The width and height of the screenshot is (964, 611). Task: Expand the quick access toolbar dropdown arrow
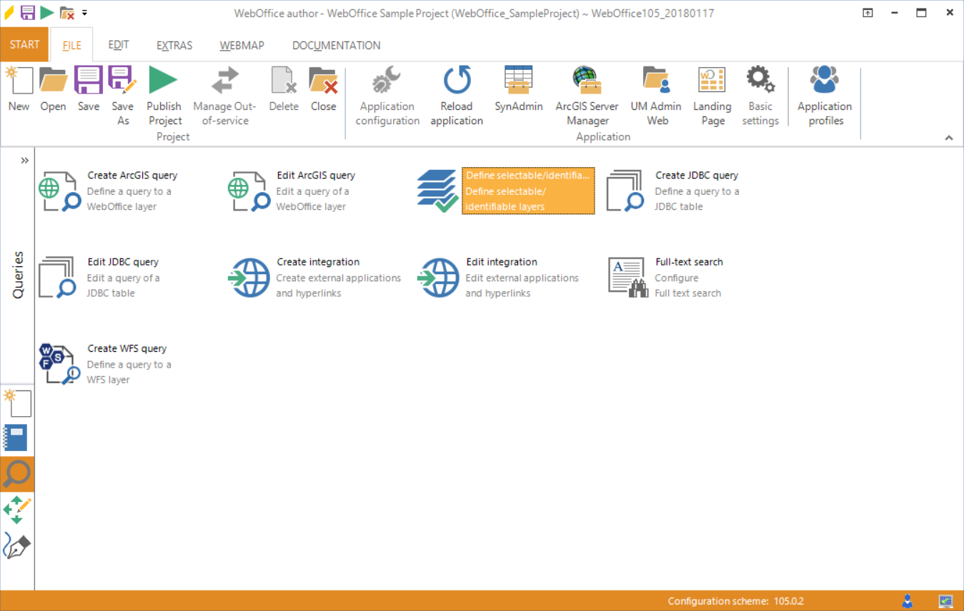point(84,12)
